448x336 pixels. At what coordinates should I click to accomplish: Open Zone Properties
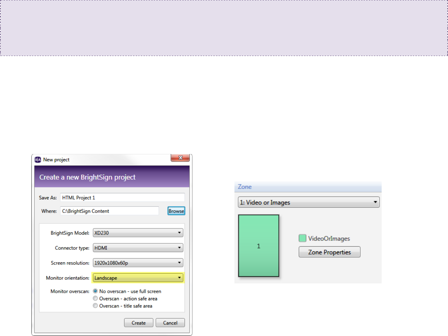click(330, 252)
